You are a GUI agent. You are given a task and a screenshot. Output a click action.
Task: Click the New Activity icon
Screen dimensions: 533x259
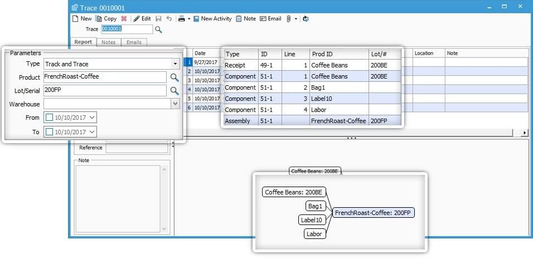(x=196, y=19)
